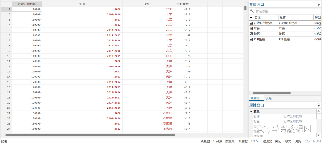Screen dimensions: 322x143
Task: Uncheck the 行政区划代码 variable checkbox
Action: (251, 23)
